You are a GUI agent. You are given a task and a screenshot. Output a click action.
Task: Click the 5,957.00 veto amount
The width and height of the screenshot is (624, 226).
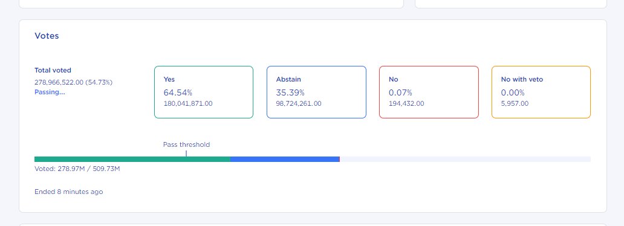click(x=515, y=103)
